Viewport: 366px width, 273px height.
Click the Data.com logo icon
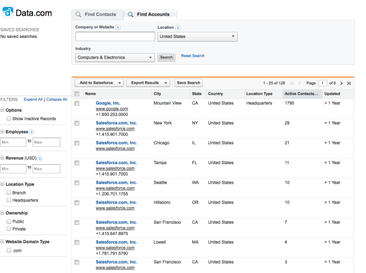tap(8, 12)
